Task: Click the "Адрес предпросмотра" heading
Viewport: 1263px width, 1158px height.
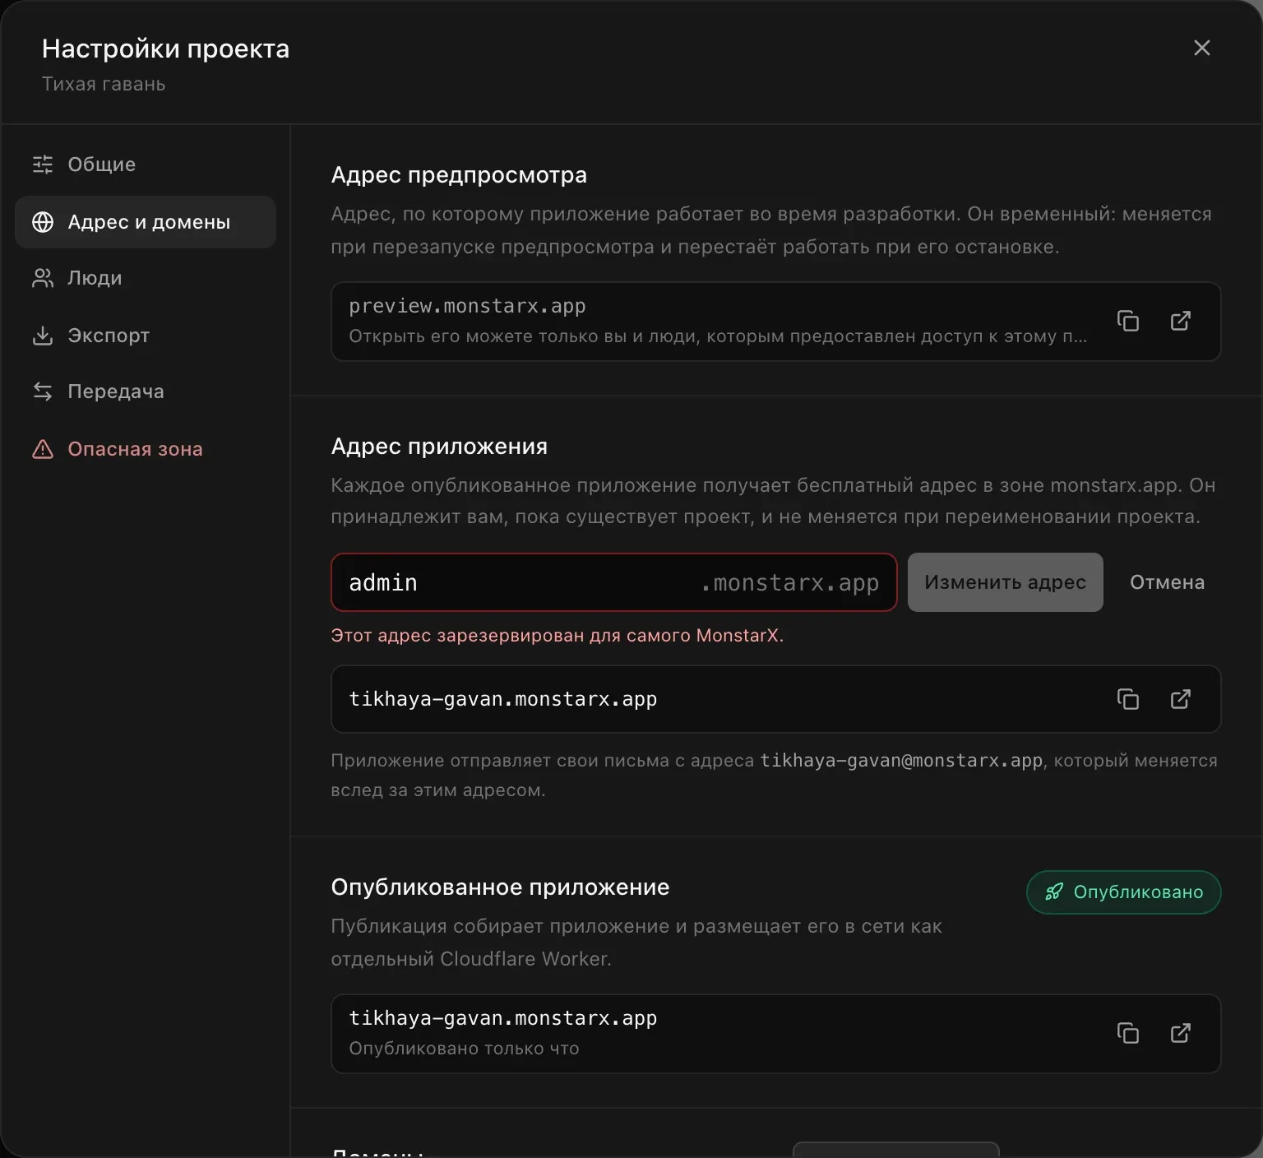Action: (x=459, y=175)
